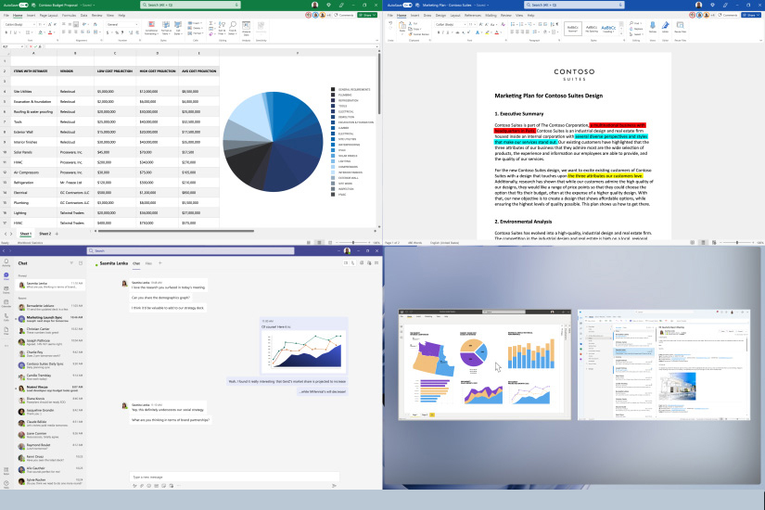Open Calls in Teams sidebar
Viewport: 765px width, 510px height.
click(6, 317)
